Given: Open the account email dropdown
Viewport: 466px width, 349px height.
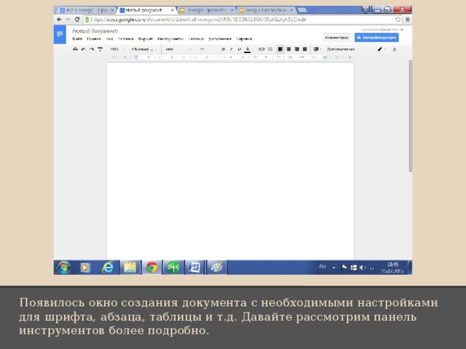Looking at the screenshot, I should tap(382, 30).
